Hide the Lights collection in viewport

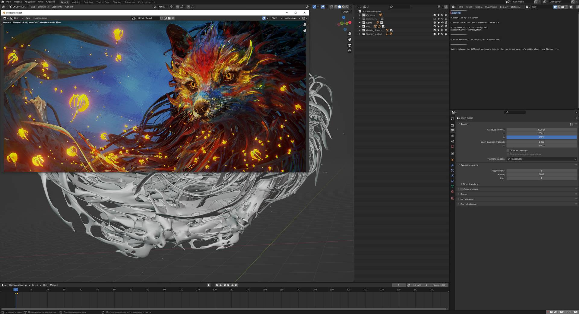(x=442, y=23)
